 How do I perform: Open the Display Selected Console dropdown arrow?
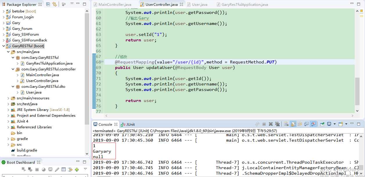[334, 124]
